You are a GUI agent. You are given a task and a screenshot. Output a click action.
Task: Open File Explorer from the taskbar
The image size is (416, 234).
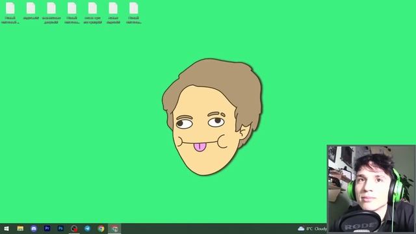pos(20,228)
